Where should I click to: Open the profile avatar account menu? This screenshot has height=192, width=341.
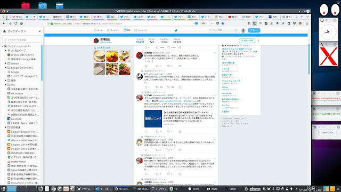coord(243,30)
